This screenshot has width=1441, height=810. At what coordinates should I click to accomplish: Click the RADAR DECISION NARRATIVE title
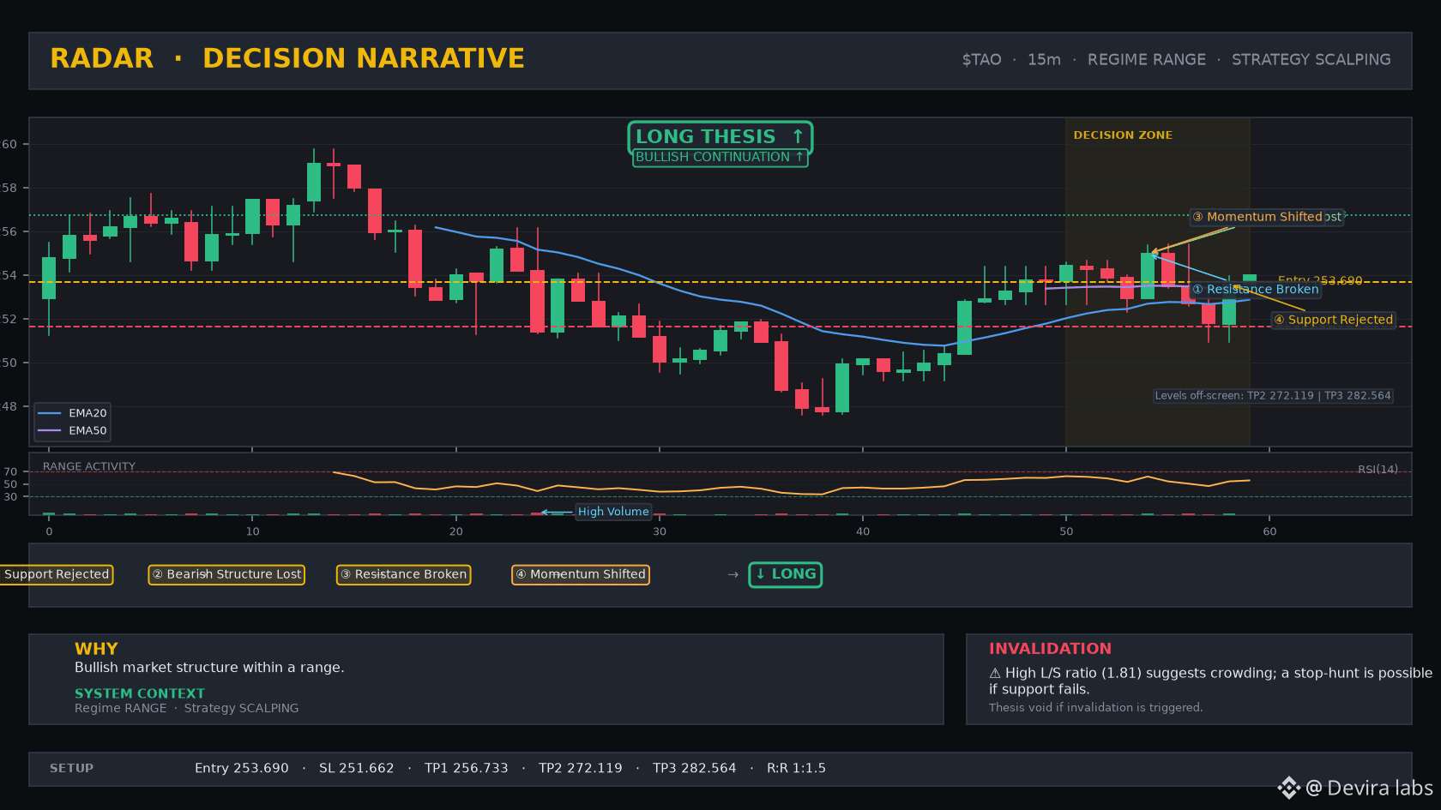click(x=287, y=58)
